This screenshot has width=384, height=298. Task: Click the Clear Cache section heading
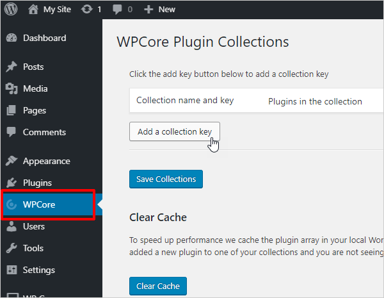click(158, 217)
